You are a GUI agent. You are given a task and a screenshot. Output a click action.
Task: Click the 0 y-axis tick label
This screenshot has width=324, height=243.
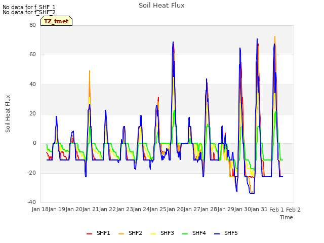(34, 143)
